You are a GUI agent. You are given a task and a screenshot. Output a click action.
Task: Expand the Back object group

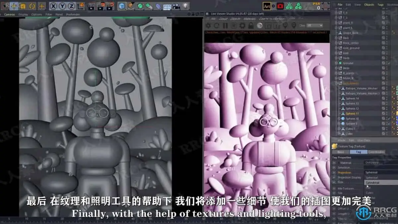(x=336, y=38)
